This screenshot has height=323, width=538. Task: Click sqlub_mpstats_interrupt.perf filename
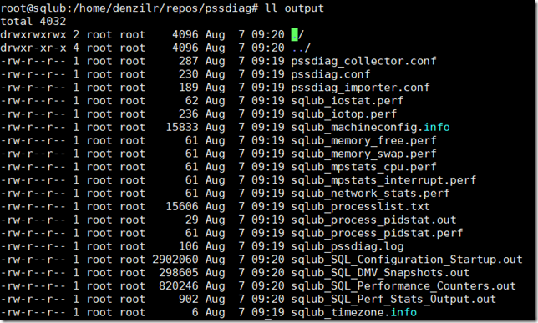point(383,180)
